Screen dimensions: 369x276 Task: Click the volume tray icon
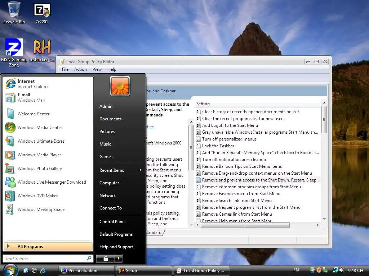pyautogui.click(x=342, y=270)
